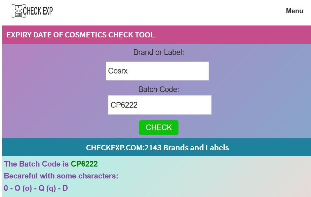Viewport: 311px width, 197px height.
Task: Click the 'Becareful with some characters' line
Action: [61, 176]
